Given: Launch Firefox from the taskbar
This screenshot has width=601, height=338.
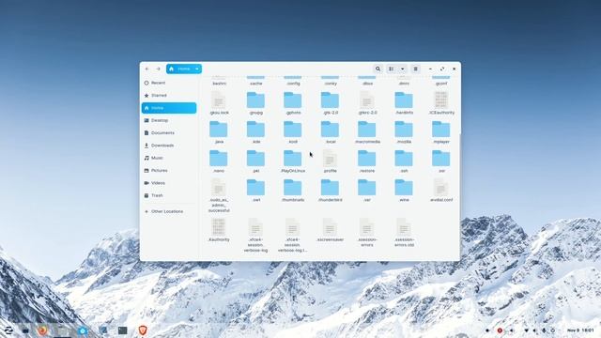Looking at the screenshot, I should pos(43,330).
